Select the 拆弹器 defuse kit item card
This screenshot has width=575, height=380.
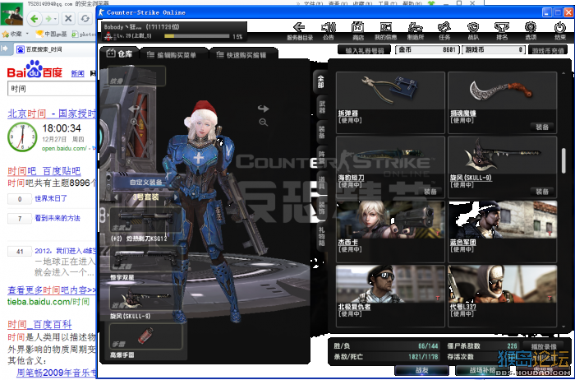390,103
